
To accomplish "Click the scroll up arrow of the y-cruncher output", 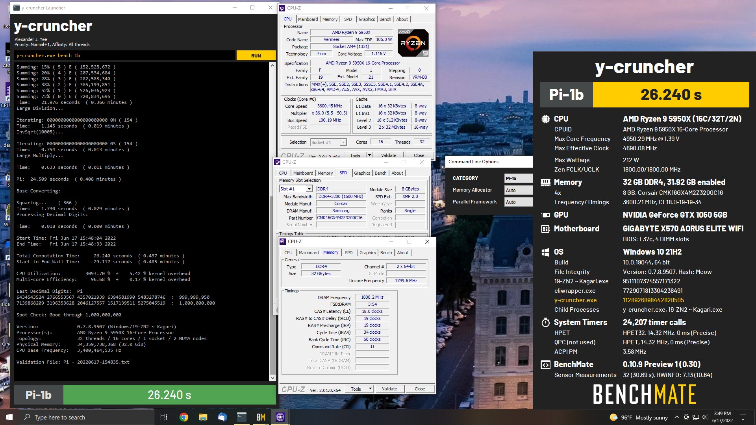I will tap(272, 65).
